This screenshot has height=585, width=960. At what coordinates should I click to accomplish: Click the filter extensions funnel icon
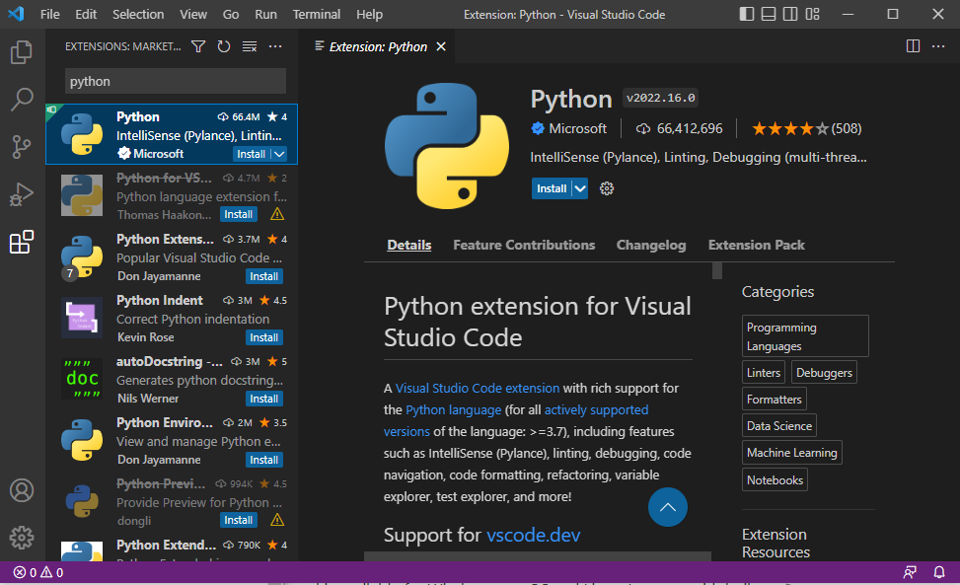(198, 46)
